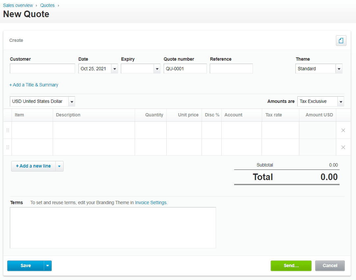Click the empty Expiry date field
The width and height of the screenshot is (356, 280).
click(x=137, y=69)
